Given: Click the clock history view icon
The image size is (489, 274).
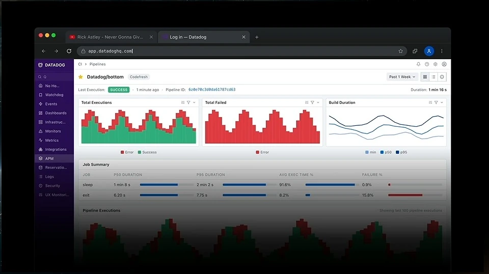Looking at the screenshot, I should [442, 77].
